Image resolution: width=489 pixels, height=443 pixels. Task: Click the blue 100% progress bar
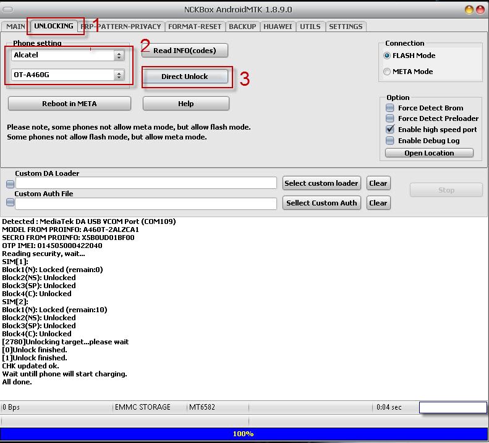pos(244,434)
